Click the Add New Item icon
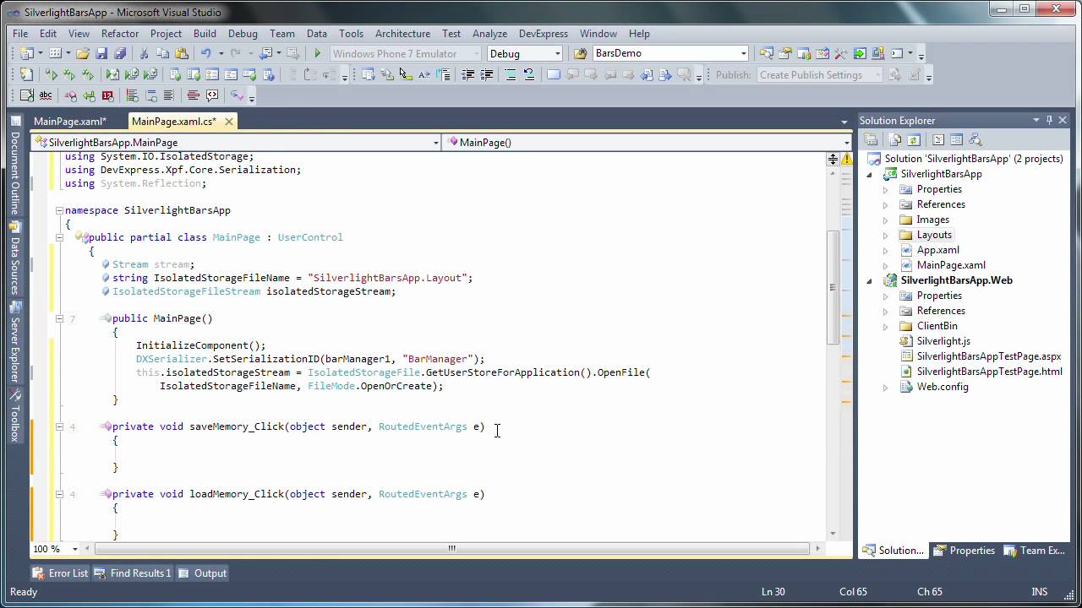The height and width of the screenshot is (608, 1082). click(55, 53)
